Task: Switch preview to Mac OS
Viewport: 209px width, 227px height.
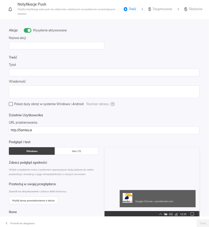Action: point(76,151)
